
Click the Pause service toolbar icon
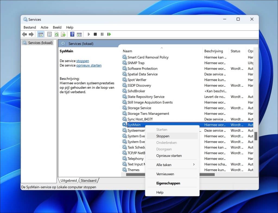tap(102, 34)
